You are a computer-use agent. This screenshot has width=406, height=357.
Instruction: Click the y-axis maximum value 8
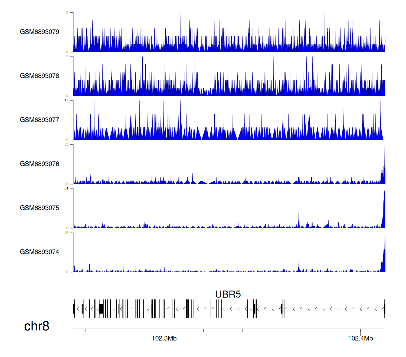(67, 12)
